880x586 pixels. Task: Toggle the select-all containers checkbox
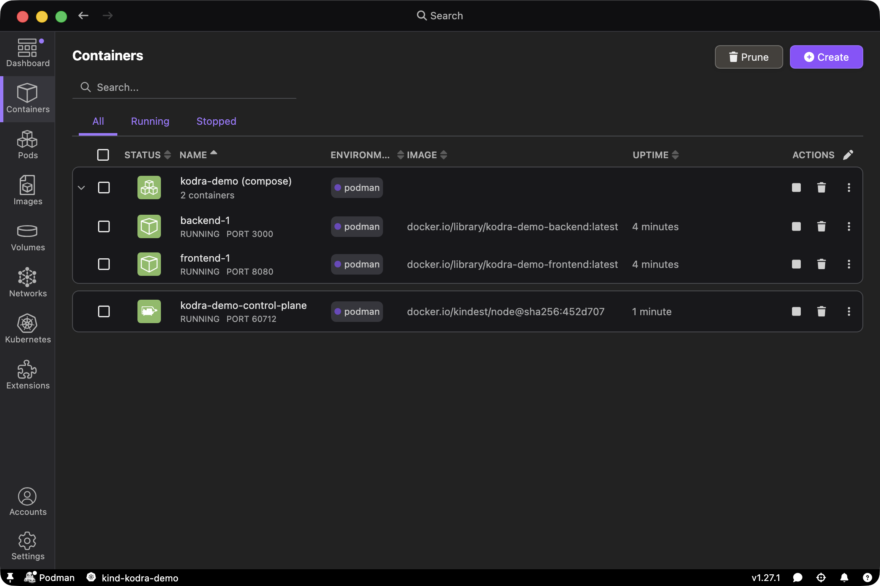pyautogui.click(x=103, y=155)
